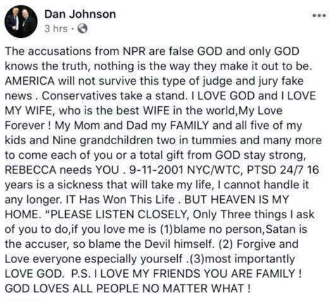Image resolution: width=331 pixels, height=301 pixels.
Task: Click the word 'NPR' in the post
Action: click(x=134, y=51)
